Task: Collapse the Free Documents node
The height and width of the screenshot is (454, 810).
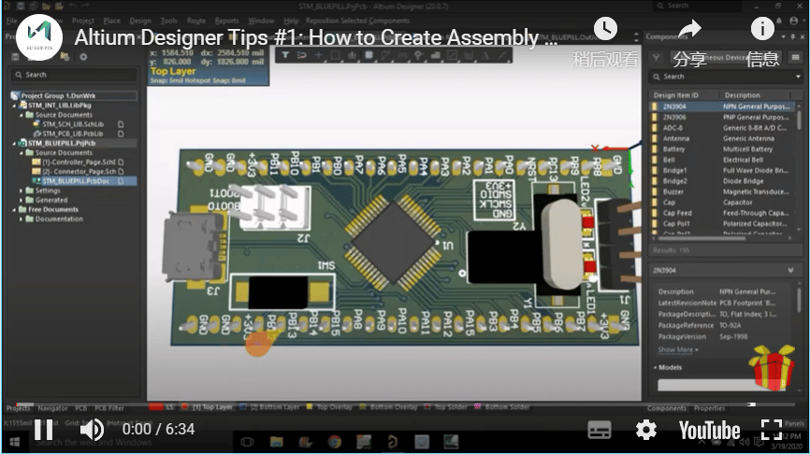Action: click(x=14, y=209)
